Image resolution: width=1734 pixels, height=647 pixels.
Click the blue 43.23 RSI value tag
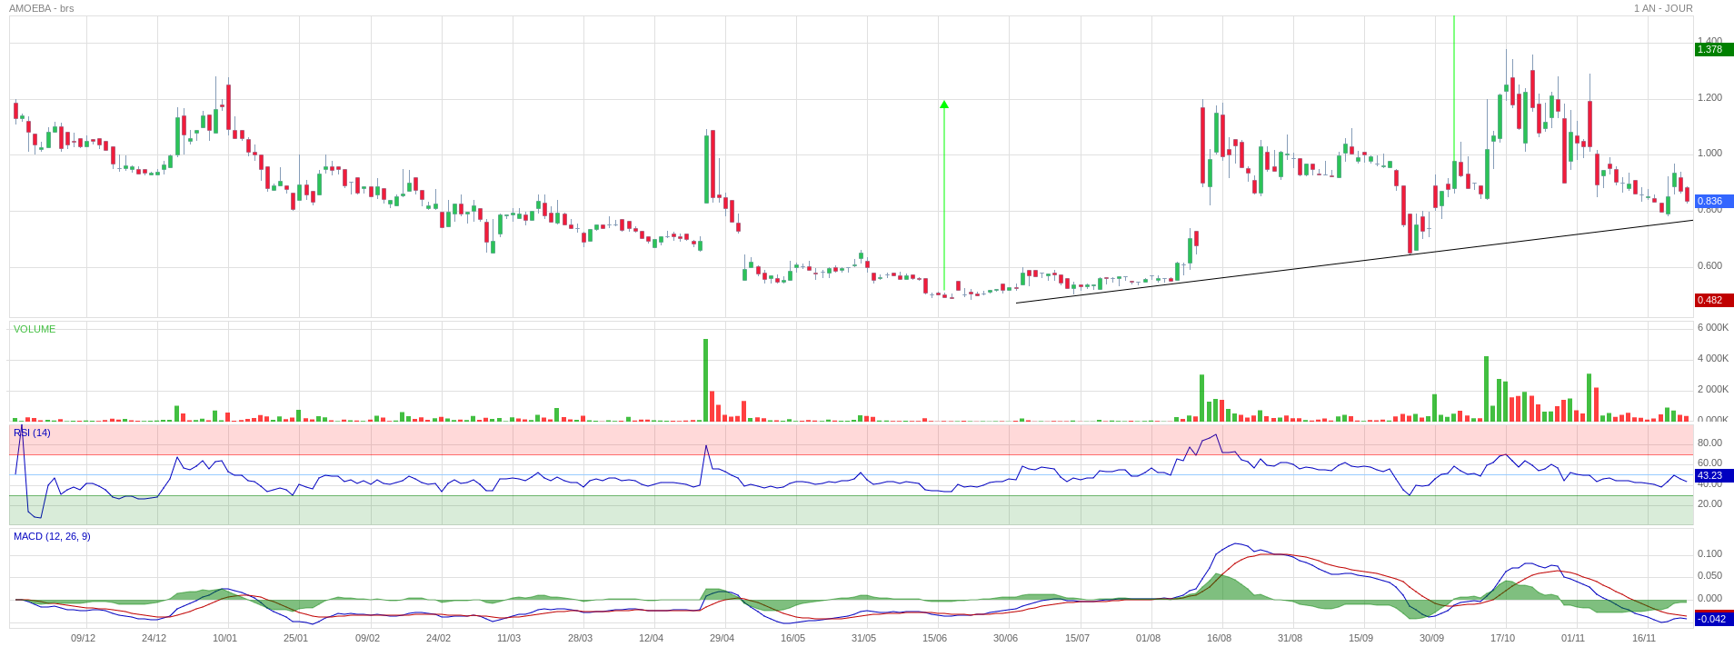pos(1712,475)
